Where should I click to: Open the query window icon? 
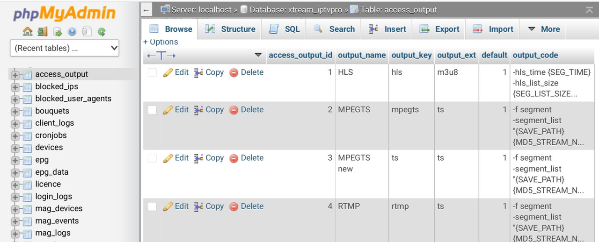(x=57, y=32)
